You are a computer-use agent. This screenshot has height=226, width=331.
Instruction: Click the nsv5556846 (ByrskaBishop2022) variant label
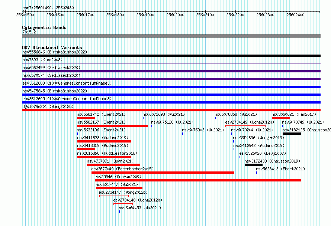click(54, 52)
